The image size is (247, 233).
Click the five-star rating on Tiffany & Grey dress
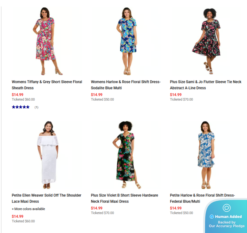click(21, 107)
